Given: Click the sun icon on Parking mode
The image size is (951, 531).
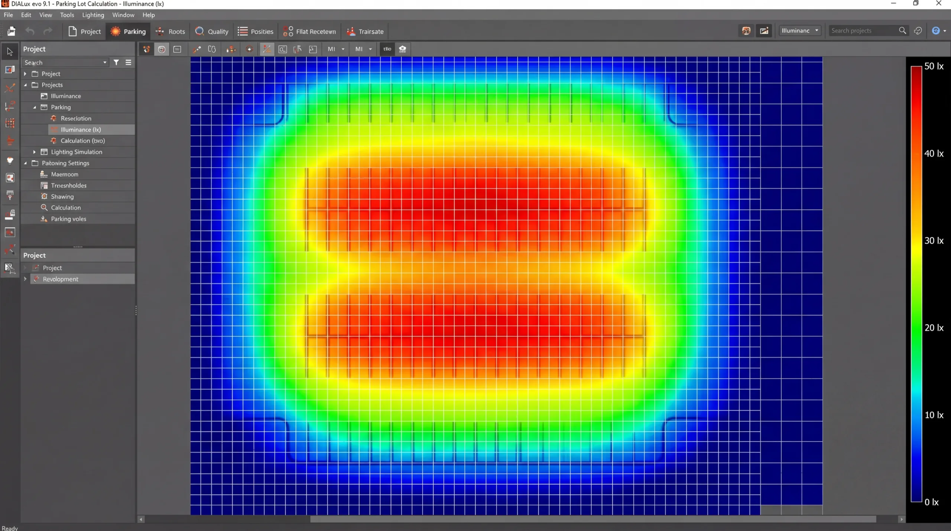Looking at the screenshot, I should tap(116, 31).
